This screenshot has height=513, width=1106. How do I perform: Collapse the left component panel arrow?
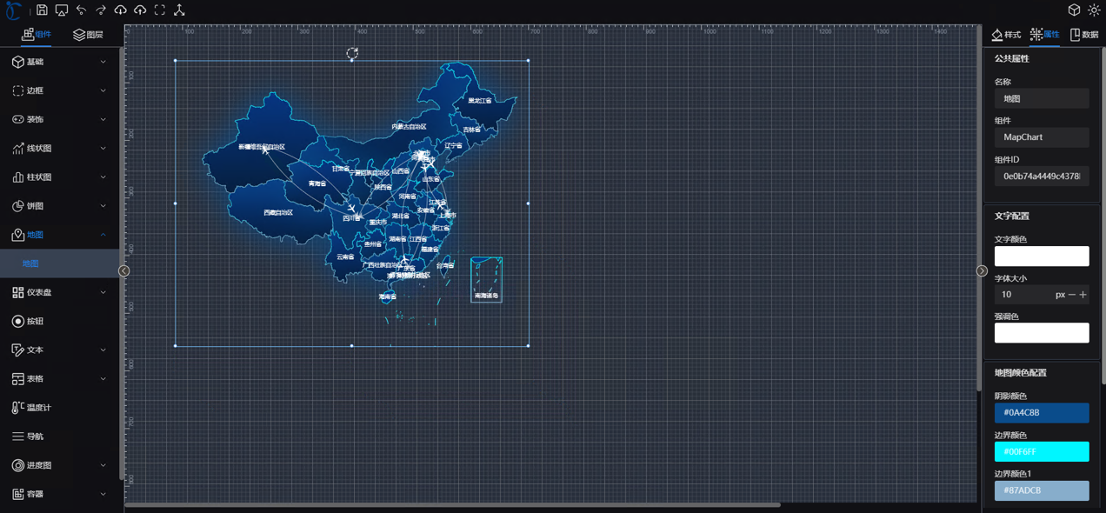click(x=124, y=271)
